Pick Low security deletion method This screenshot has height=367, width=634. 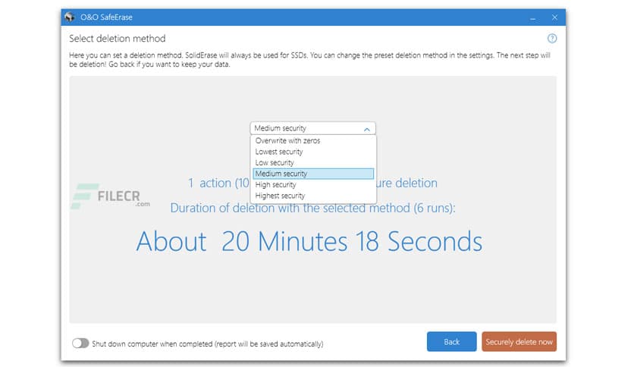coord(275,163)
